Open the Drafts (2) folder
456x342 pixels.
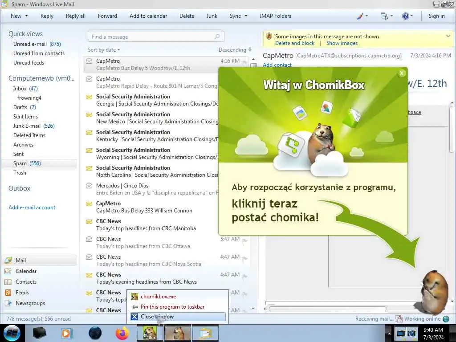24,107
